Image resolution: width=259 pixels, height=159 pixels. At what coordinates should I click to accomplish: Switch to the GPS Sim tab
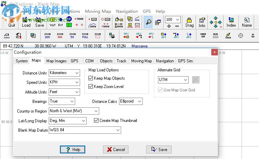(x=185, y=61)
